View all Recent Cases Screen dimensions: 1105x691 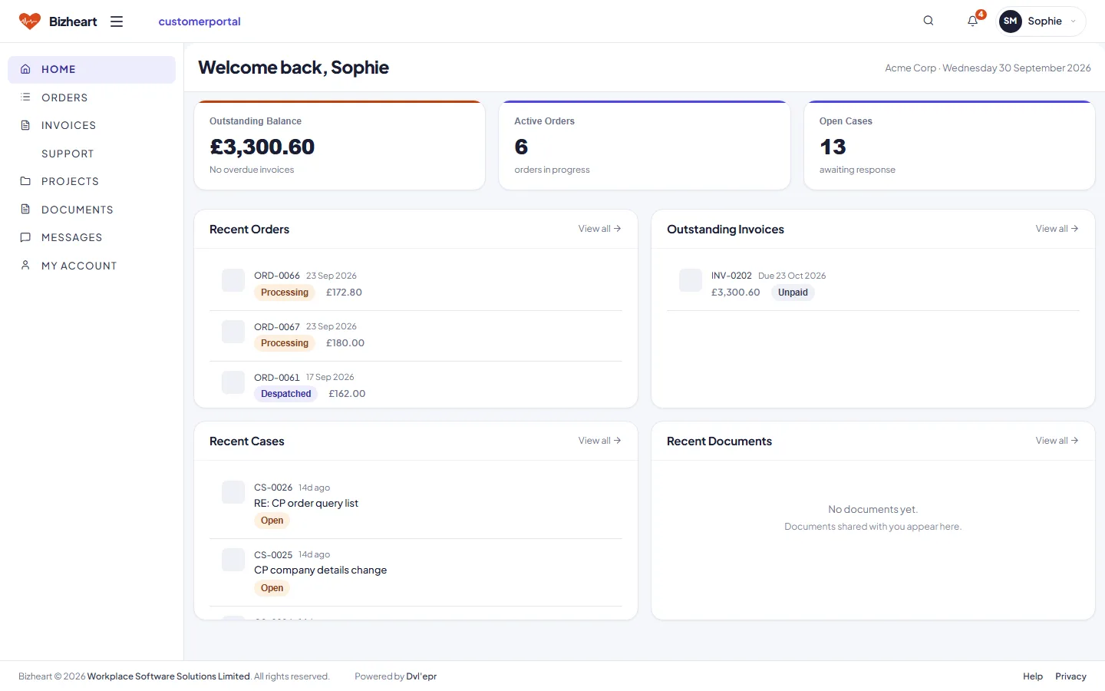(x=600, y=441)
